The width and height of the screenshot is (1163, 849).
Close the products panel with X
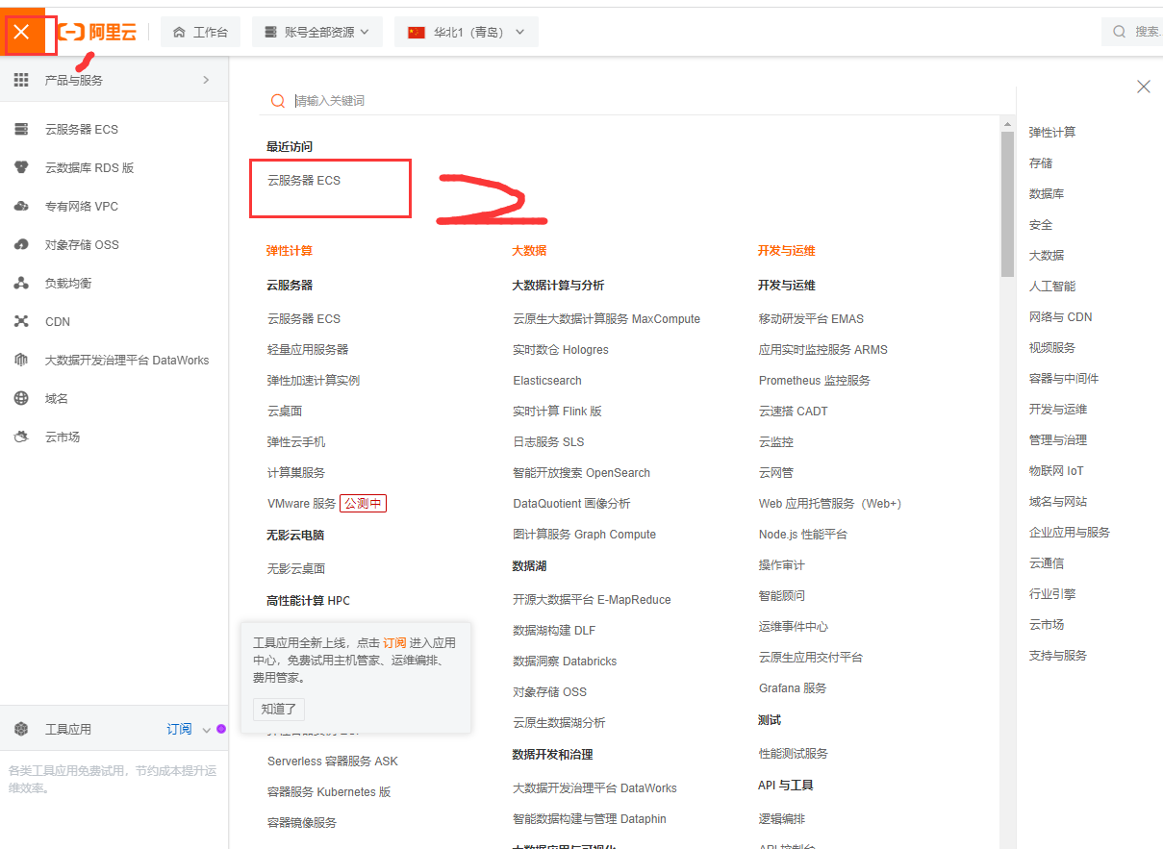pyautogui.click(x=1143, y=87)
